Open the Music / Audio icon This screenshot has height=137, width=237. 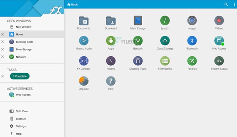tap(84, 40)
